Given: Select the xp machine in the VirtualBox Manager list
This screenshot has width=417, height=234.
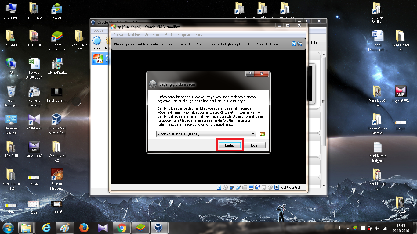Looking at the screenshot, I should click(x=101, y=58).
